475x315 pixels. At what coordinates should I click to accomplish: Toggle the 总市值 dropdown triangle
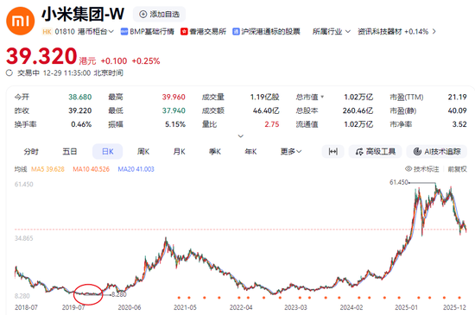[322, 97]
